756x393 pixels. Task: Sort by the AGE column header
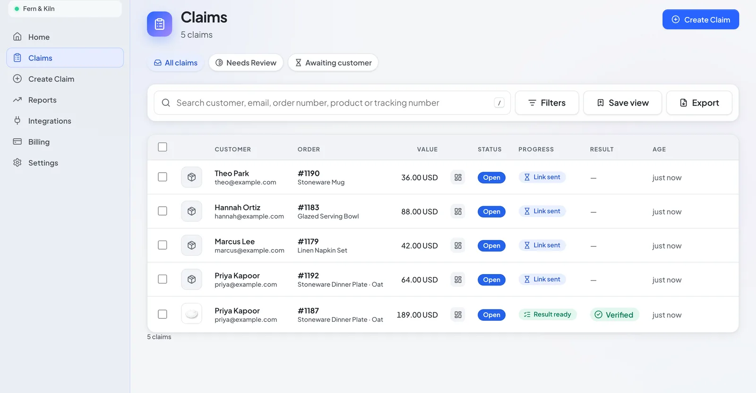[659, 149]
